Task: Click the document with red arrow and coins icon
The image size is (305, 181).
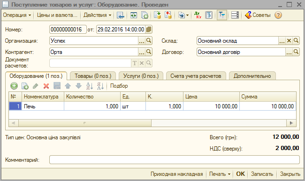Action: pos(168,15)
